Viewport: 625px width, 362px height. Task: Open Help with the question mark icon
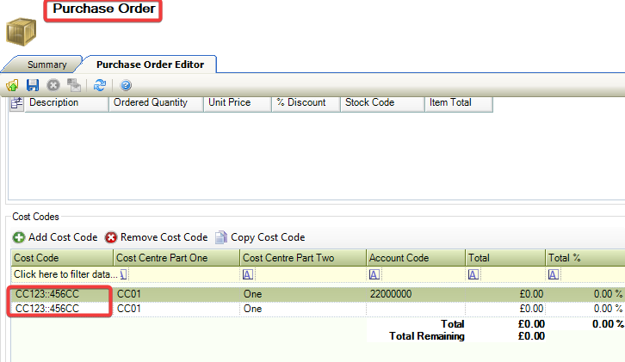click(x=126, y=85)
